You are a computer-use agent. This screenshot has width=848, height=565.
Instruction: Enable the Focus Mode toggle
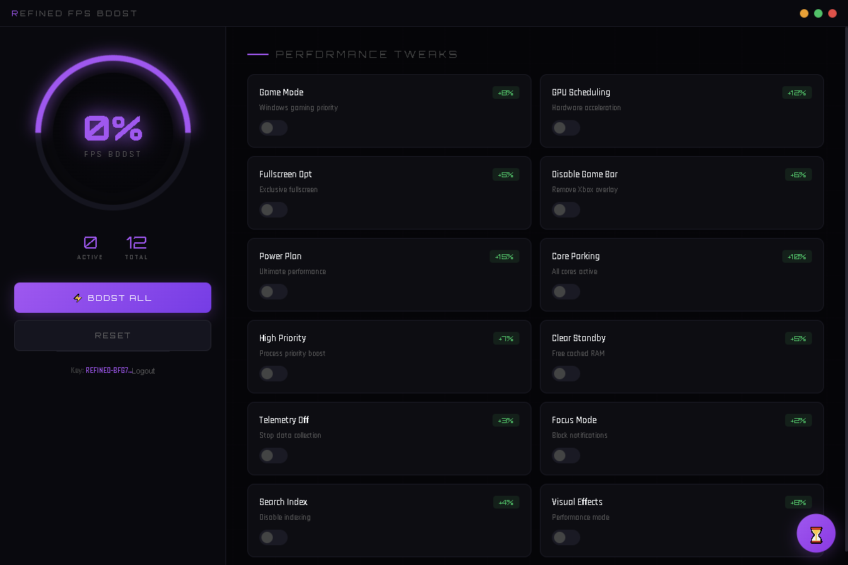coord(566,456)
